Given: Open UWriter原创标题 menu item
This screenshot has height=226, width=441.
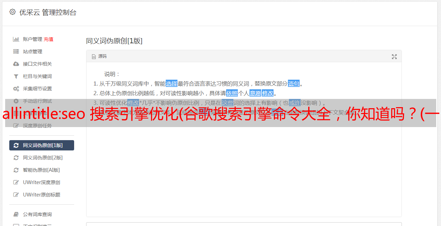Looking at the screenshot, I should pyautogui.click(x=42, y=195).
